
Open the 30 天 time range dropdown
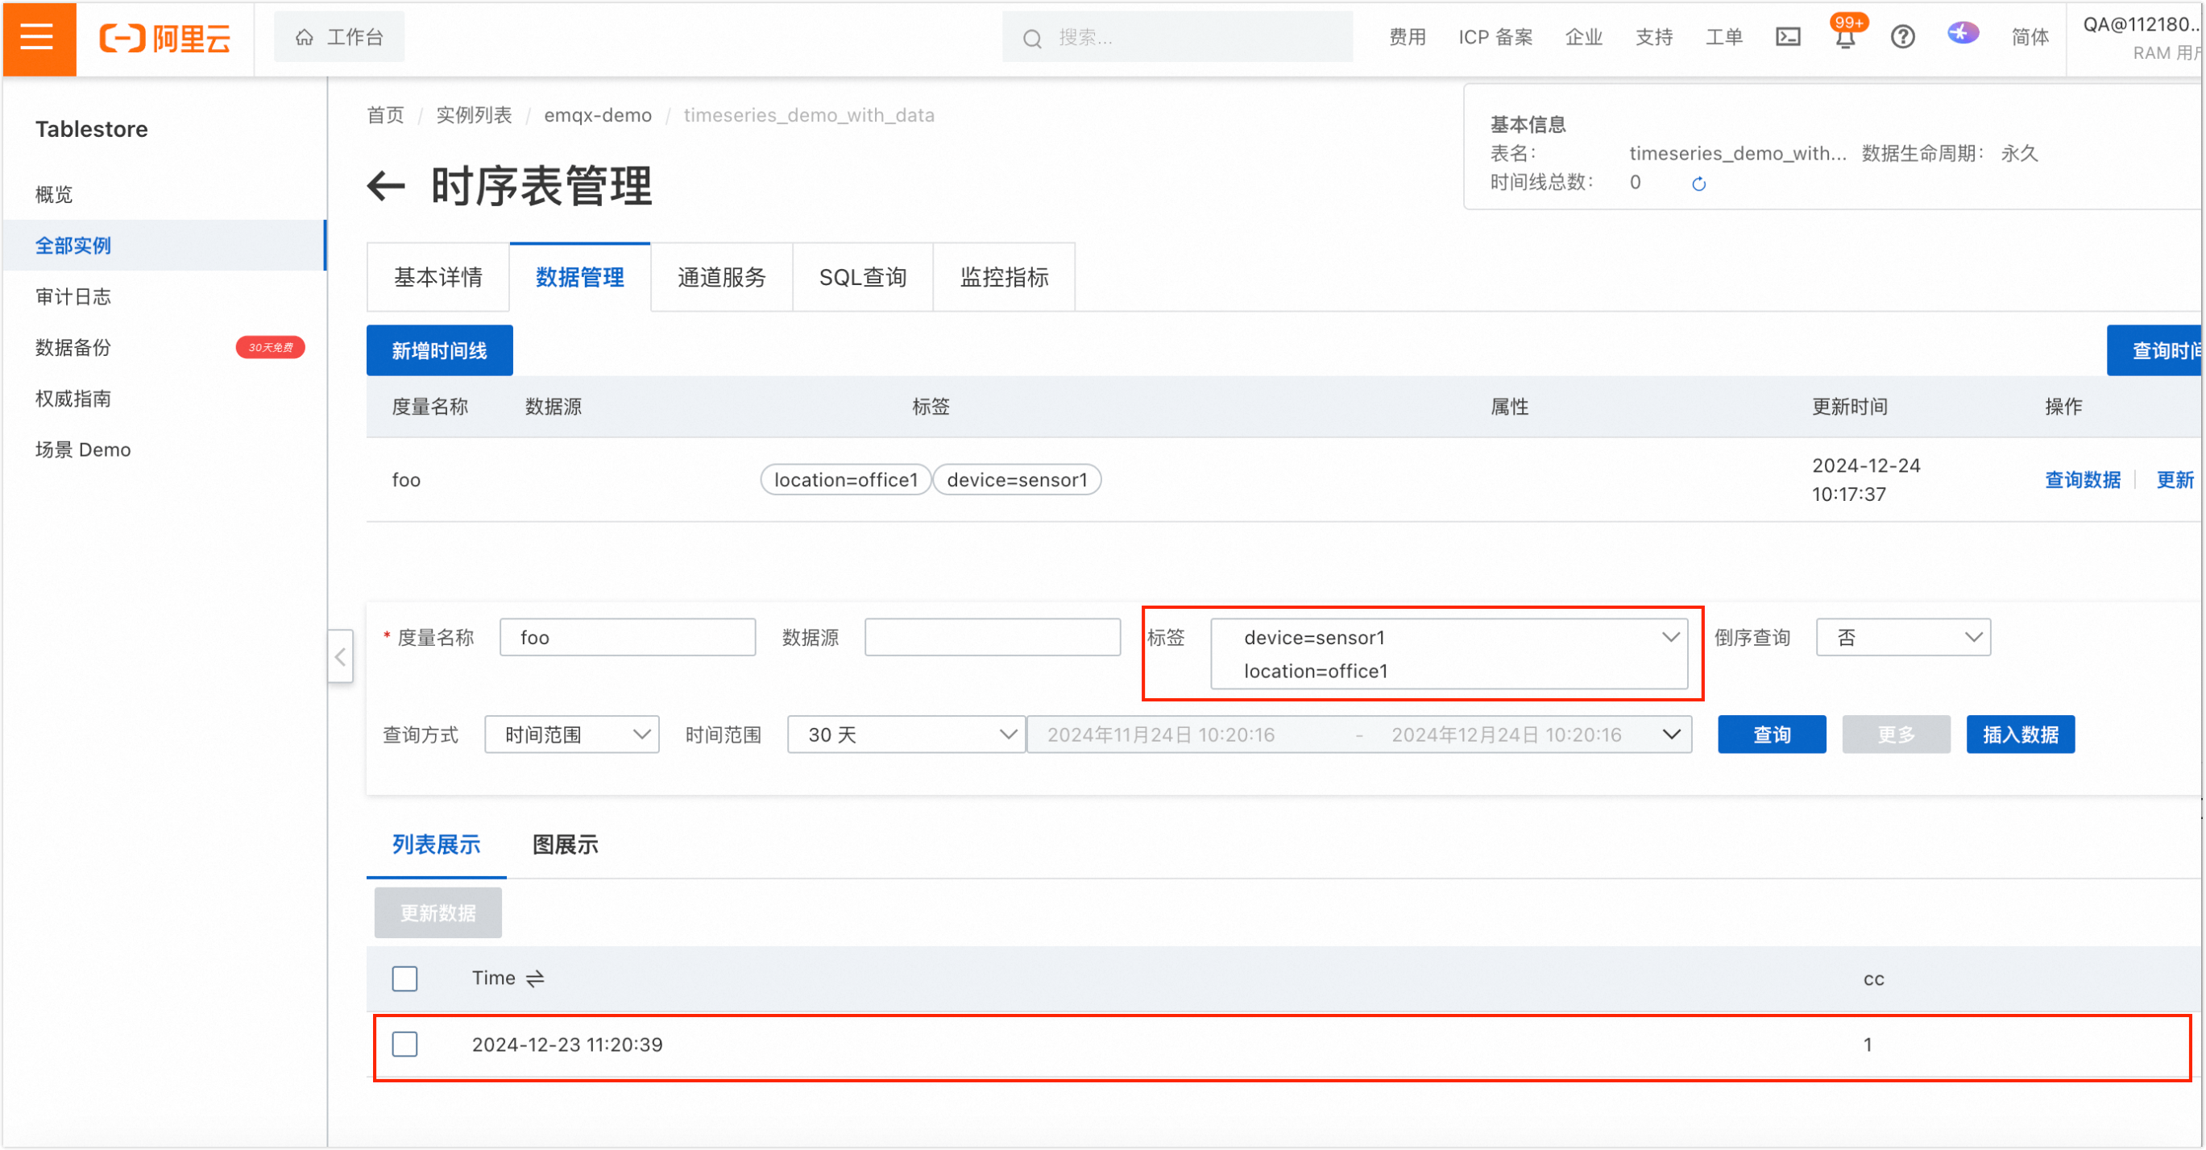pyautogui.click(x=905, y=734)
